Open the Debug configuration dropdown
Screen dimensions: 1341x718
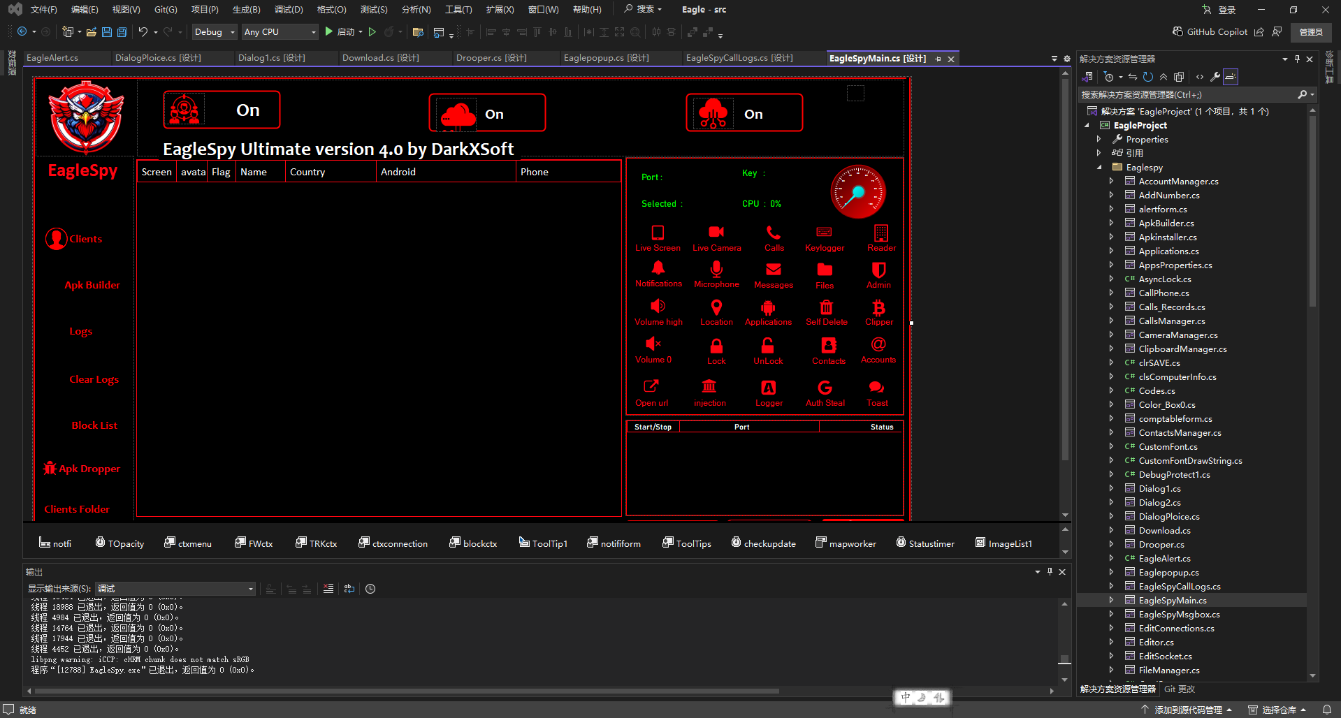click(214, 32)
